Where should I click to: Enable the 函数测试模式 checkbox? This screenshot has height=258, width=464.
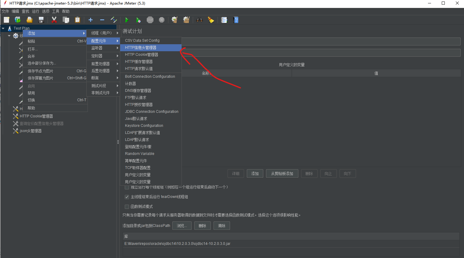coord(127,207)
